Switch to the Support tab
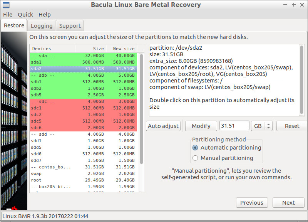The image size is (308, 222). [x=70, y=26]
